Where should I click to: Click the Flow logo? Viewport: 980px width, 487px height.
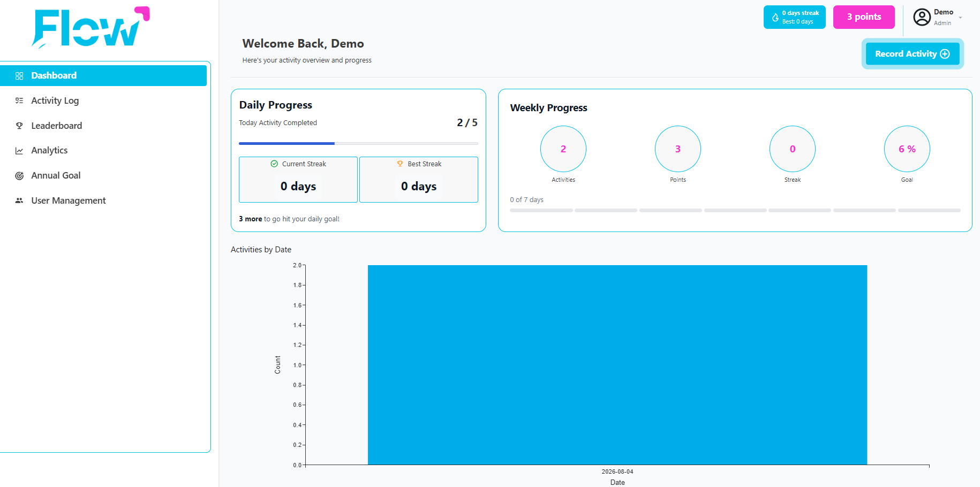(x=91, y=28)
